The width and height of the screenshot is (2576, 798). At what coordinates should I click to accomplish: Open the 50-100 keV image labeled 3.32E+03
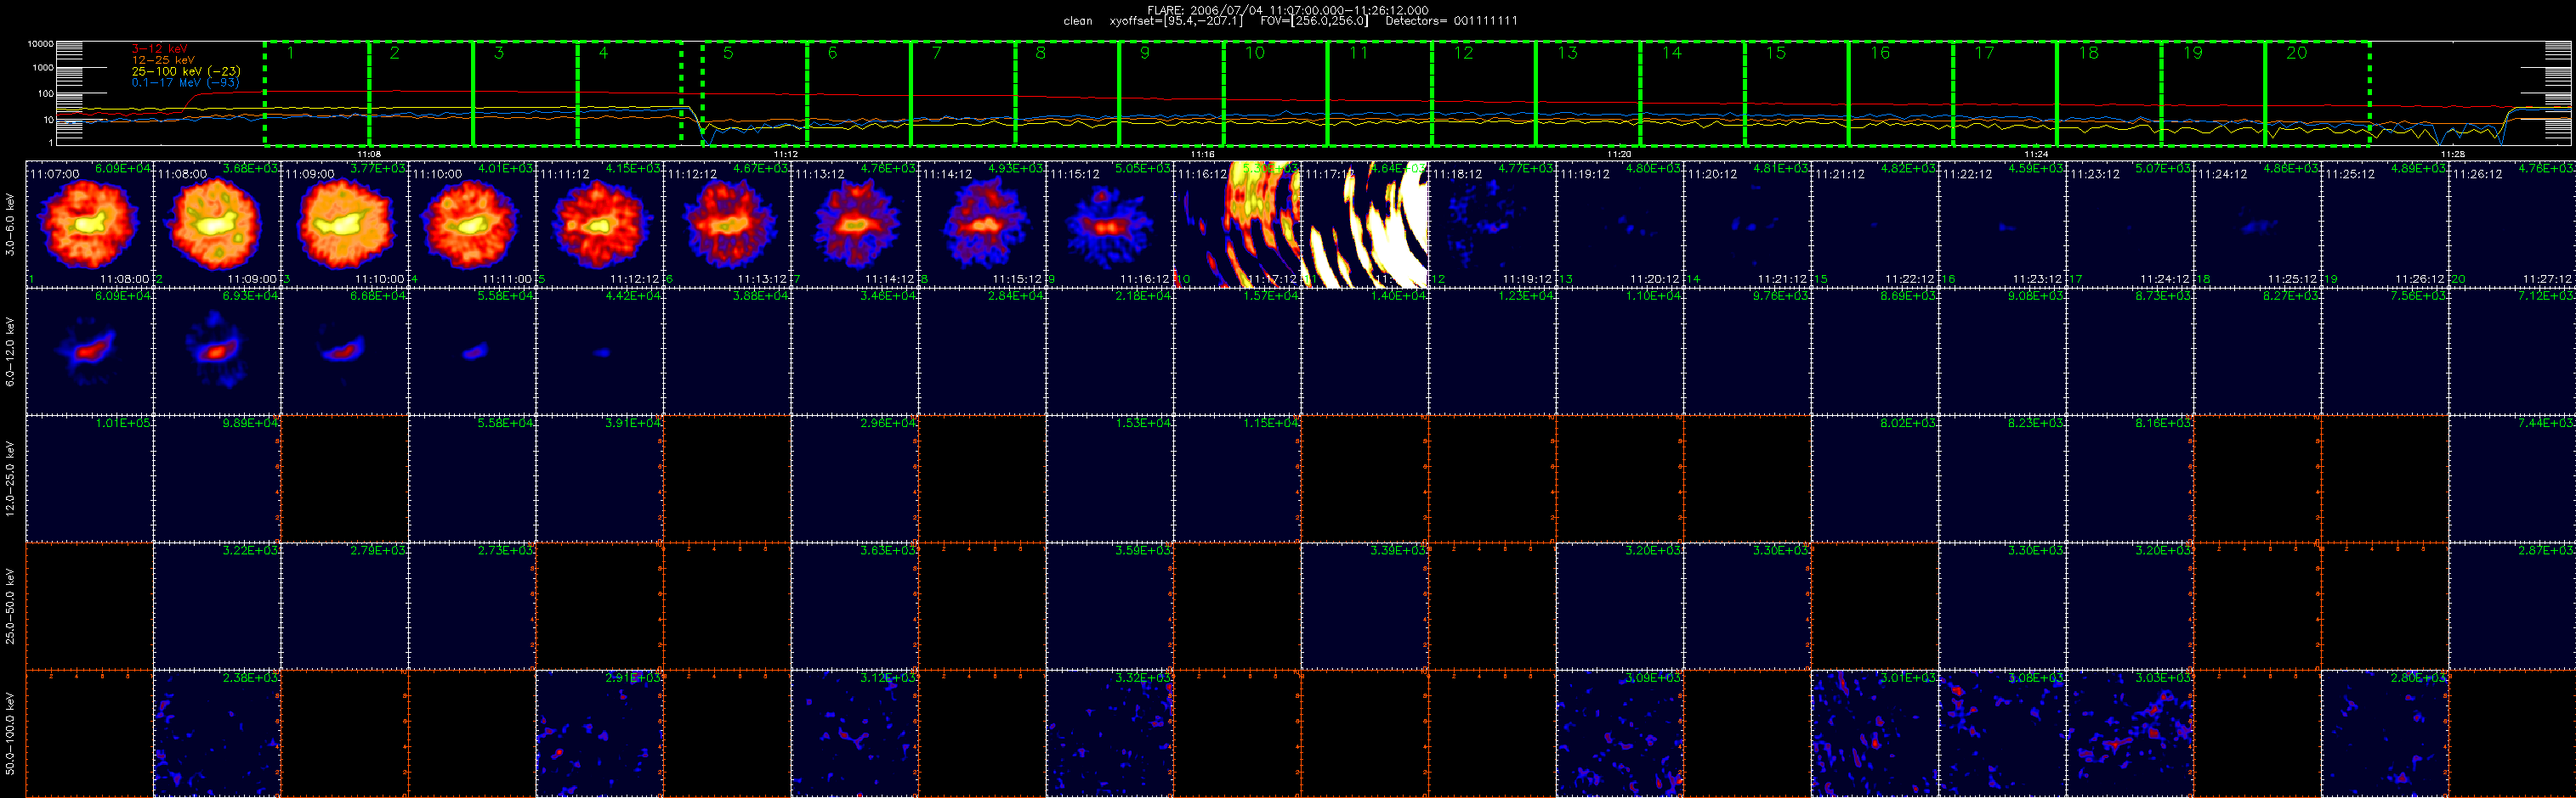click(1110, 733)
